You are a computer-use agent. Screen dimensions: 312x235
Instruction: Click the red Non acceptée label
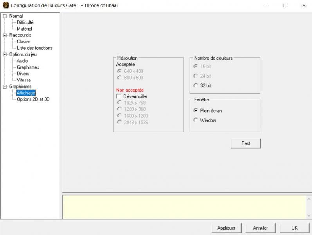point(130,90)
